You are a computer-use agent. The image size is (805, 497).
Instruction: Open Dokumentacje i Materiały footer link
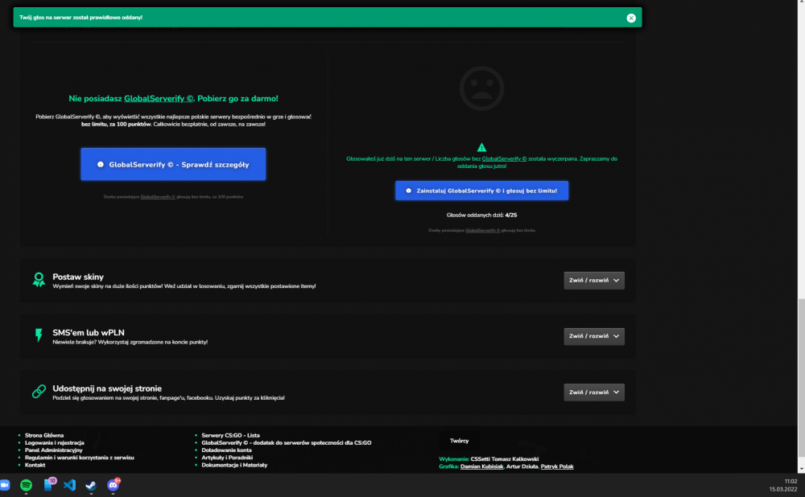pyautogui.click(x=234, y=465)
